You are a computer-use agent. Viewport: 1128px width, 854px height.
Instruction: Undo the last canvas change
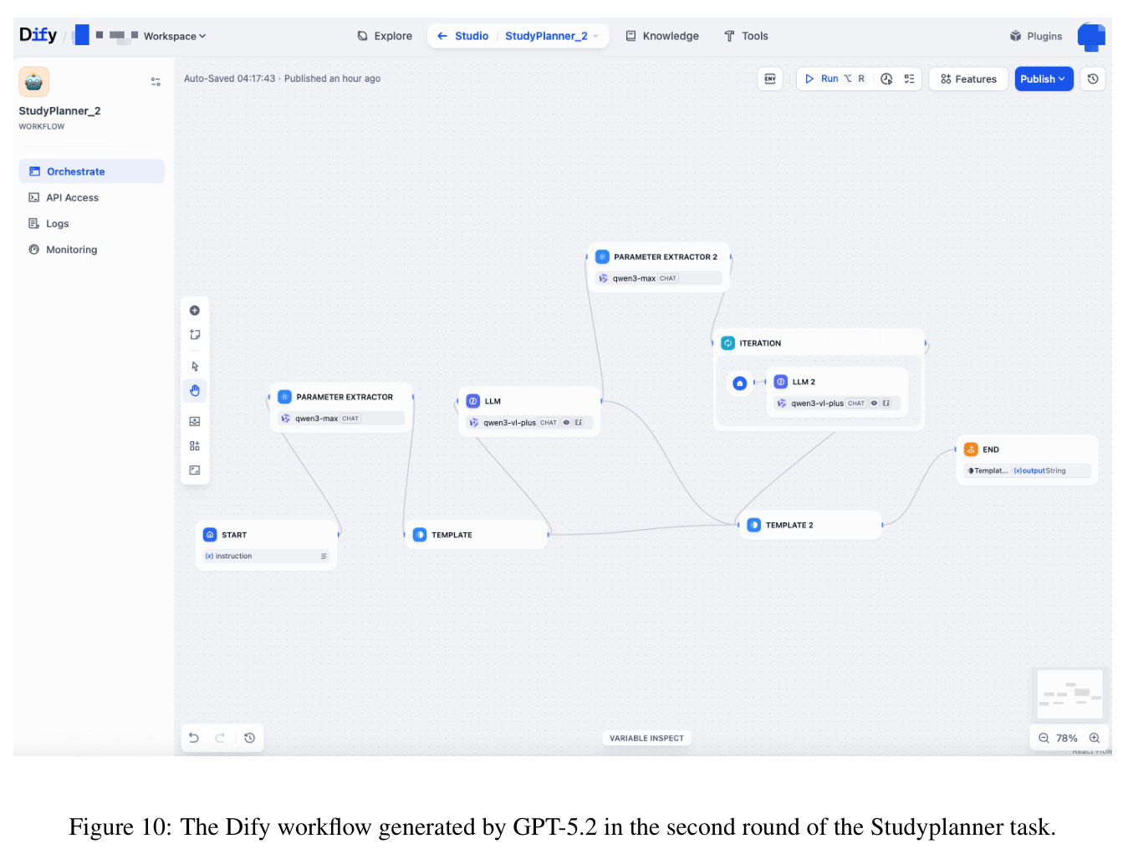(x=194, y=738)
